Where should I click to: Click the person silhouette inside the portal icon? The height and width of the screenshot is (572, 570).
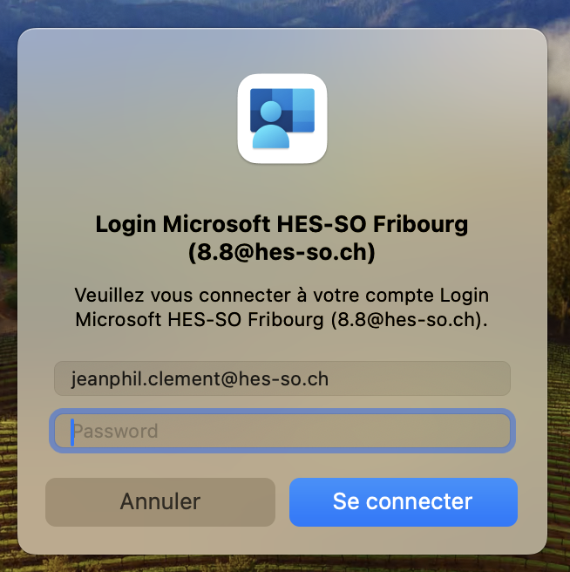271,125
